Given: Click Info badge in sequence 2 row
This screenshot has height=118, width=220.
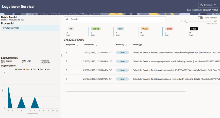Looking at the screenshot, I should coord(122,61).
